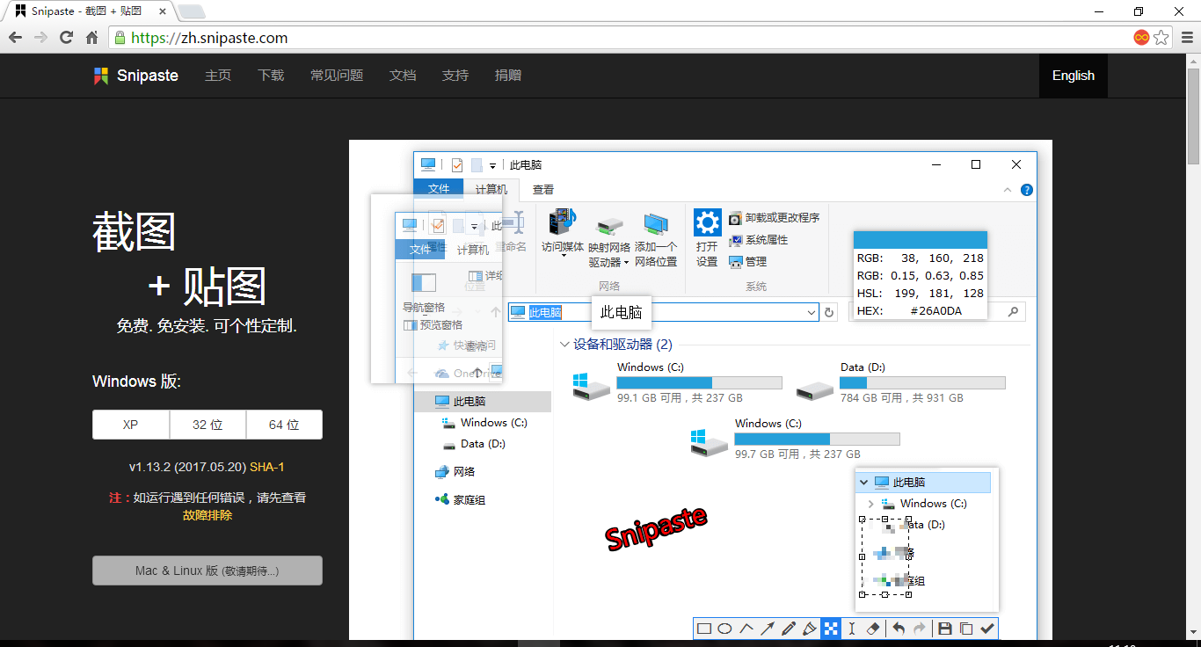The height and width of the screenshot is (647, 1201).
Task: Save the snip using floppy icon
Action: pyautogui.click(x=945, y=629)
